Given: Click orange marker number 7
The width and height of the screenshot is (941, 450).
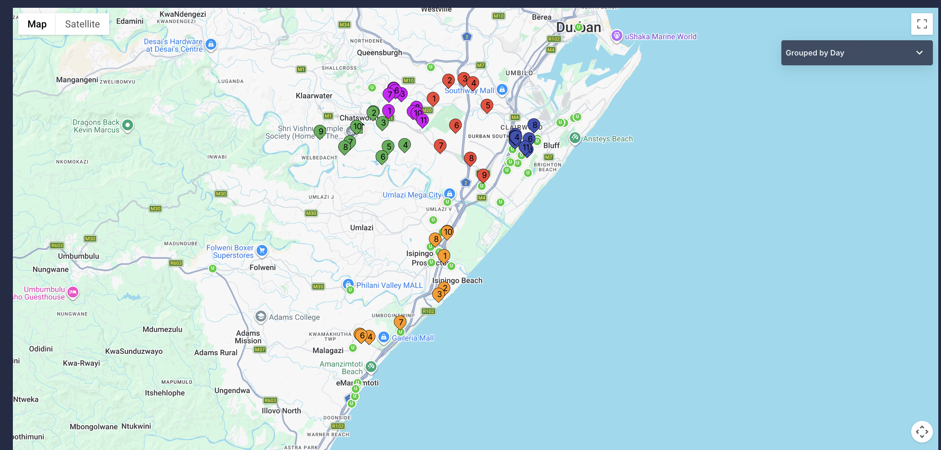Looking at the screenshot, I should click(x=400, y=322).
